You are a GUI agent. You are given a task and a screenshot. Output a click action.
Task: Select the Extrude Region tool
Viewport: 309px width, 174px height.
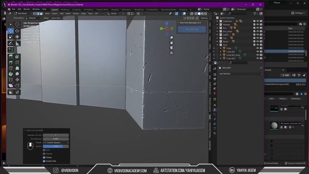point(11,57)
